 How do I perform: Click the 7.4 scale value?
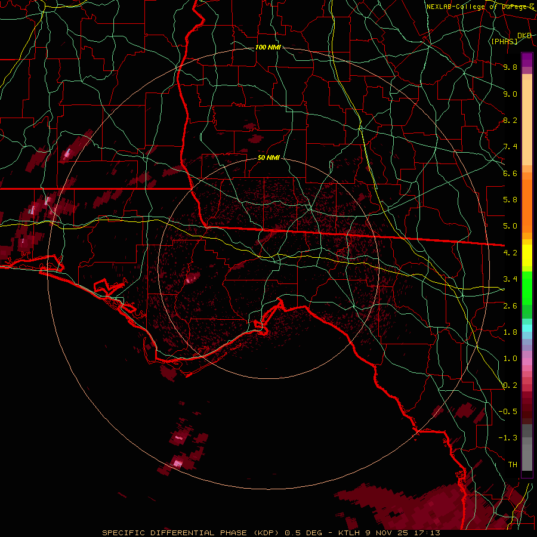(510, 147)
